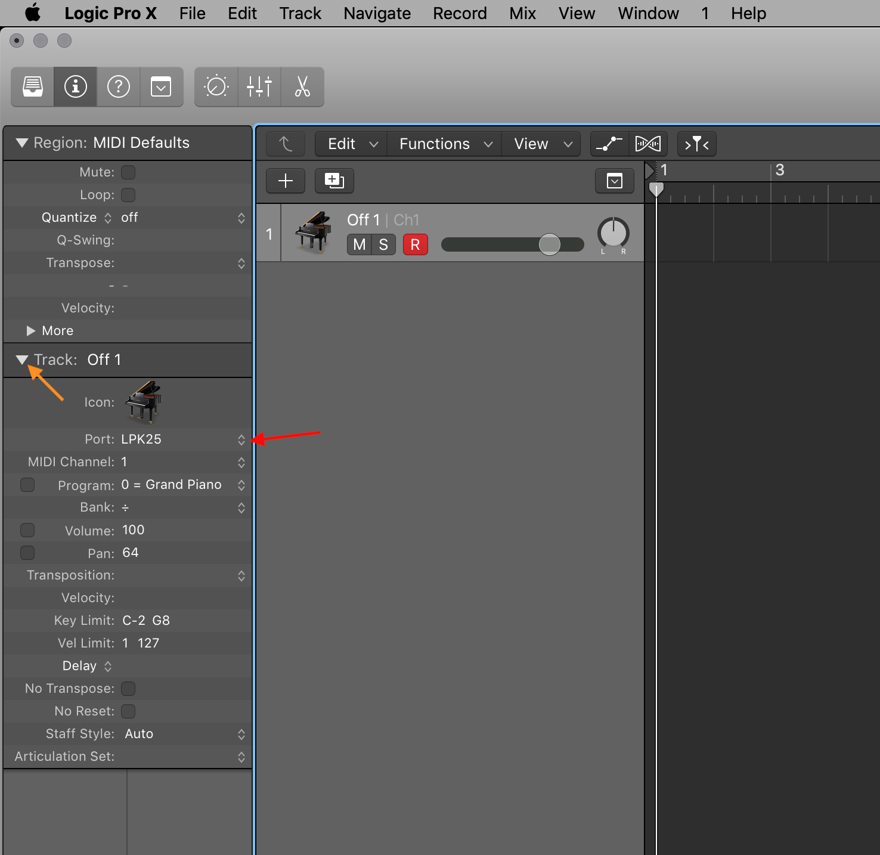Open the MIDI Channel popup

pyautogui.click(x=184, y=462)
